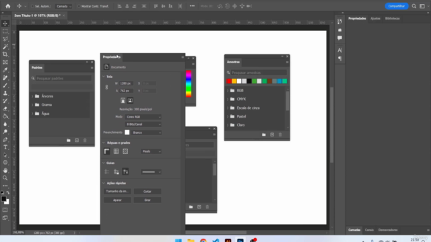The width and height of the screenshot is (431, 242).
Task: Select the Clone Stamp tool
Action: (x=5, y=93)
